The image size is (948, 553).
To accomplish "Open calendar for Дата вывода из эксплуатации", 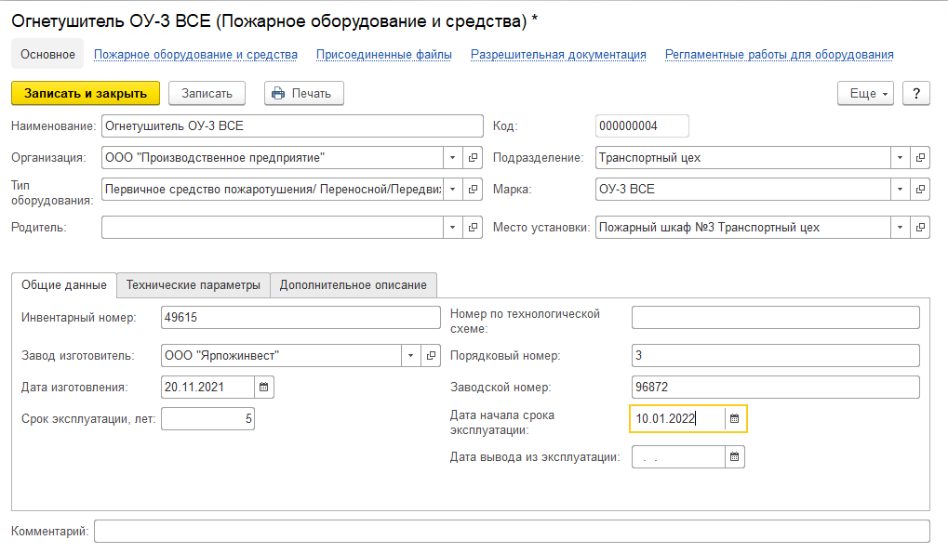I will tap(734, 456).
